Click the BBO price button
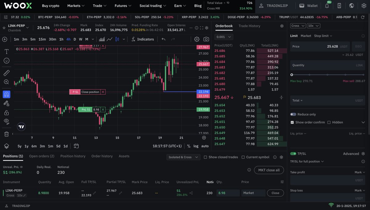 (359, 47)
